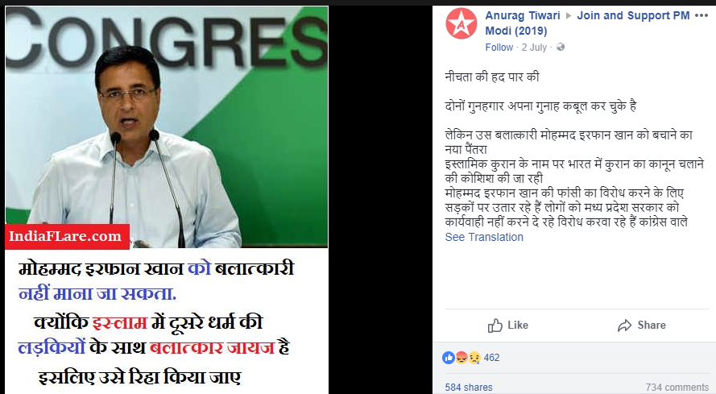Click the arrow between author and group name
This screenshot has width=716, height=394.
(569, 16)
